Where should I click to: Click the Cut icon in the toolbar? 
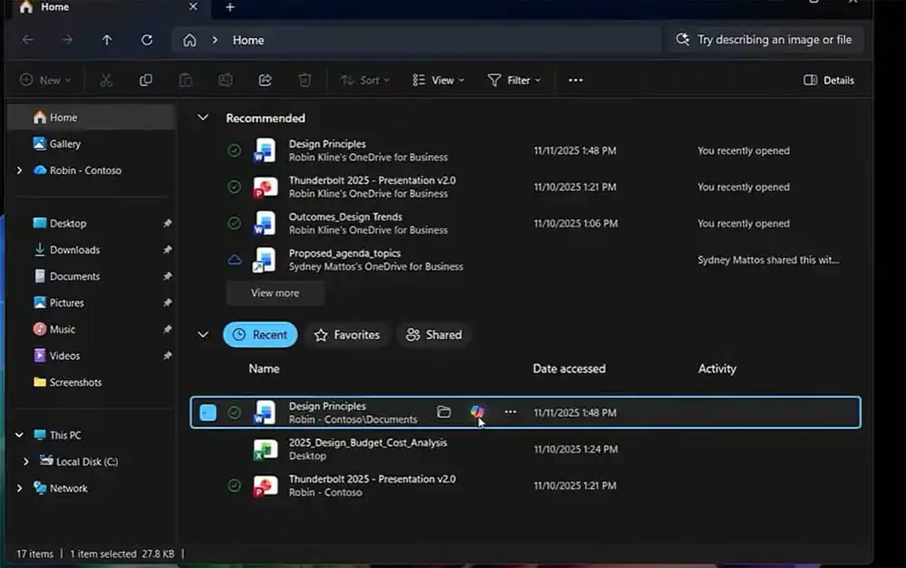[x=106, y=80]
